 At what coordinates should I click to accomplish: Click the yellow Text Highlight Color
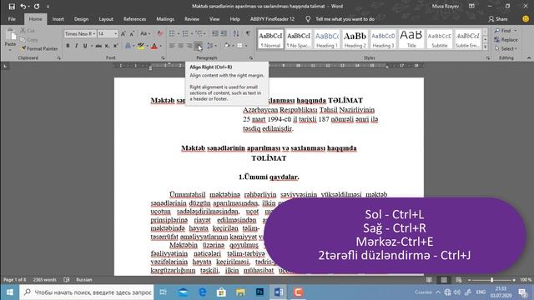click(140, 46)
